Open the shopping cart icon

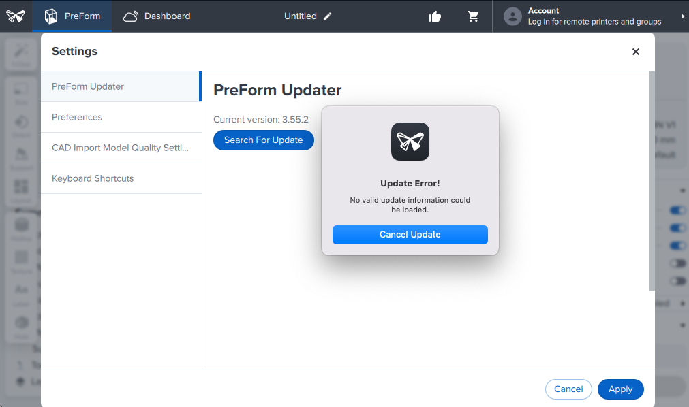click(x=473, y=17)
